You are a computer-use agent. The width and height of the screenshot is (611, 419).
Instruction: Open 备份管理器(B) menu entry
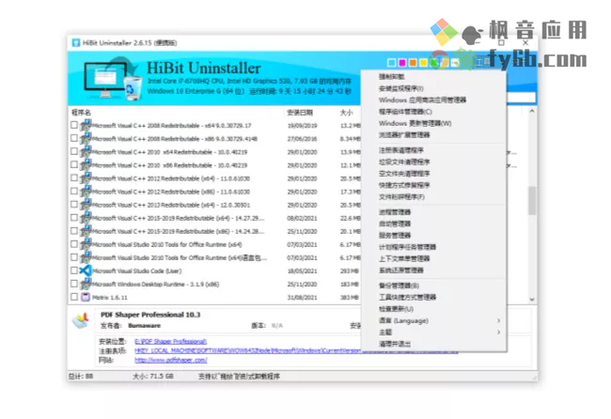click(399, 286)
